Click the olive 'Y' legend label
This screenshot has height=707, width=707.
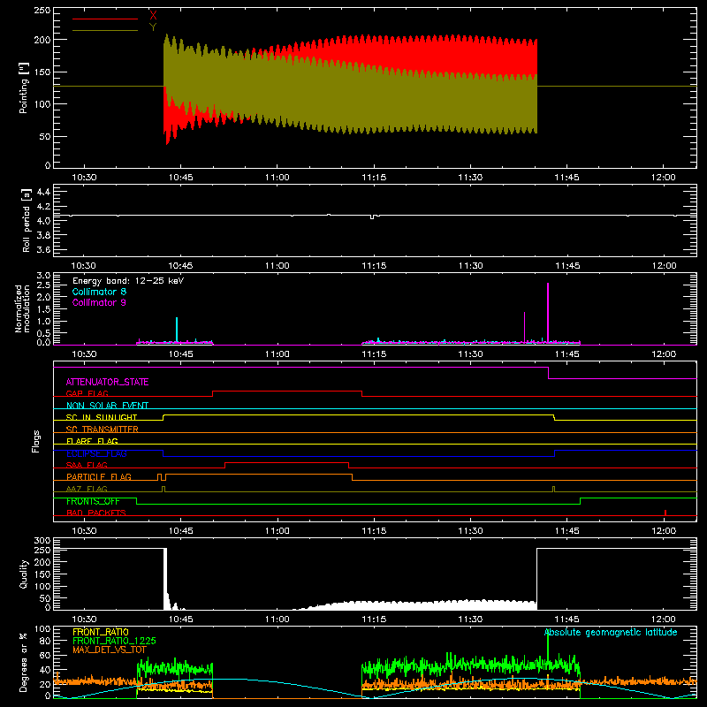pos(153,27)
